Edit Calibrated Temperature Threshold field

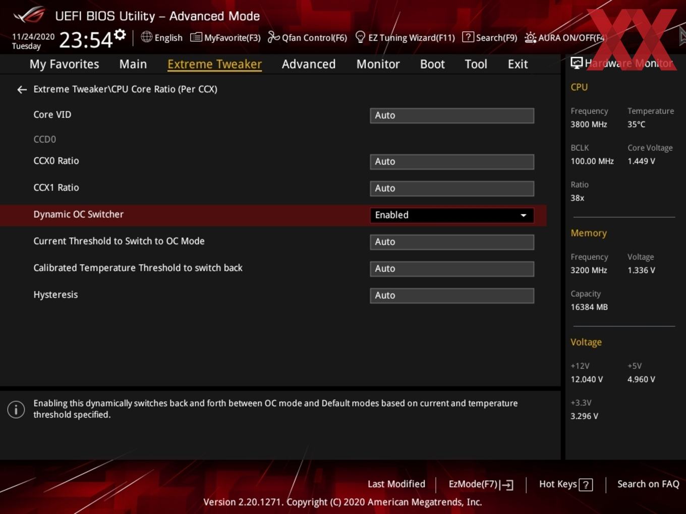click(452, 269)
